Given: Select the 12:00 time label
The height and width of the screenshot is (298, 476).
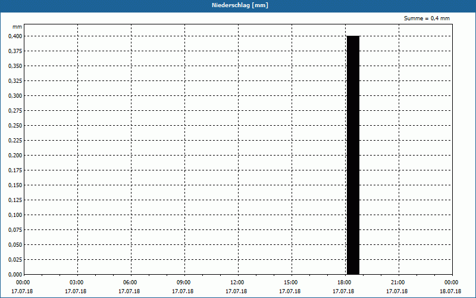Looking at the screenshot, I should point(237,283).
